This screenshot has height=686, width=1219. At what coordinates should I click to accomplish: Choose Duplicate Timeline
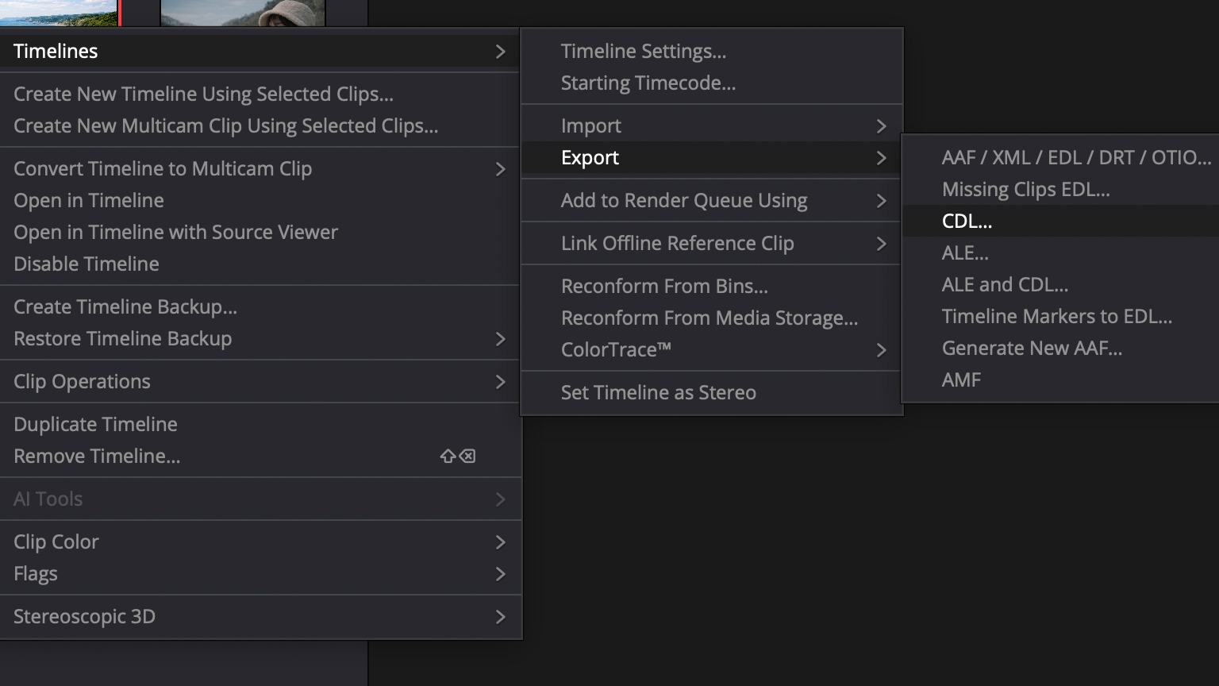tap(95, 425)
